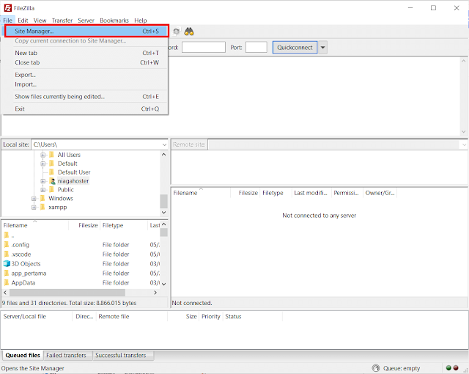Open Site Manager from File menu
Screen dimensions: 469x374
[86, 31]
